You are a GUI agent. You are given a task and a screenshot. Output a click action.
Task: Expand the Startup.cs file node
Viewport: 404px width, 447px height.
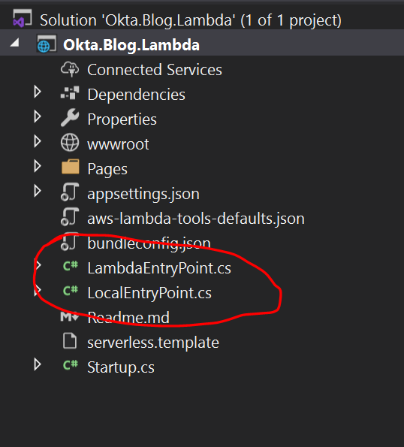(x=38, y=364)
